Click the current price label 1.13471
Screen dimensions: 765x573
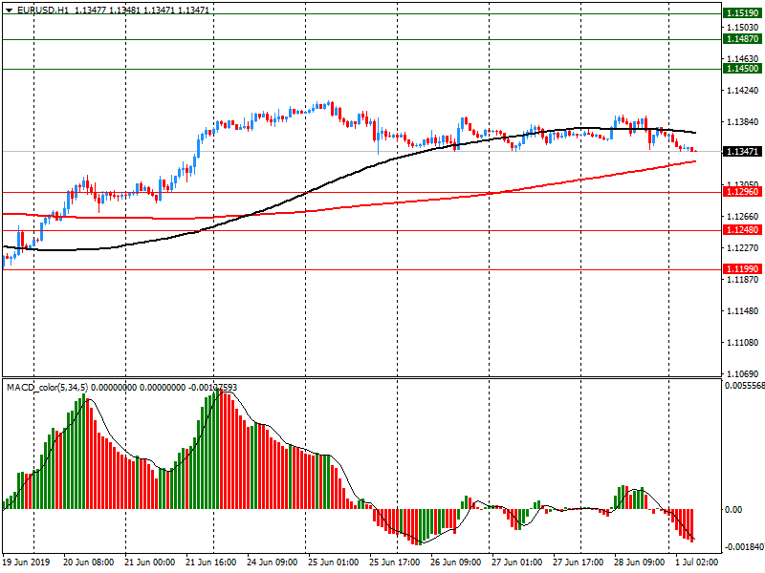tap(742, 152)
